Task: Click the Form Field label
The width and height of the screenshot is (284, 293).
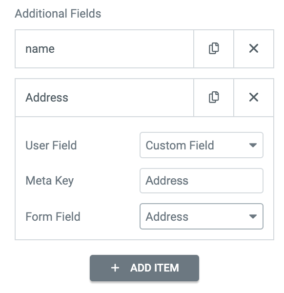Action: click(x=53, y=216)
